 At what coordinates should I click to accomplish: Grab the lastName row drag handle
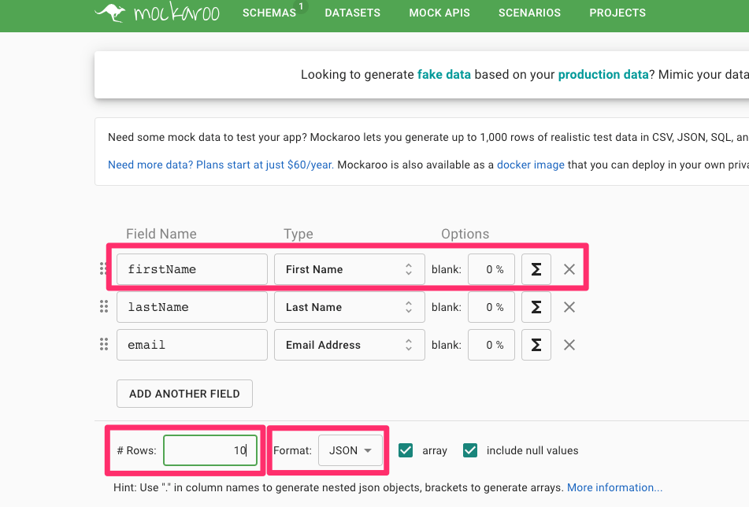click(x=104, y=306)
